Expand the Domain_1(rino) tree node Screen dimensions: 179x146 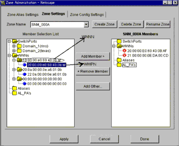[x=14, y=46]
